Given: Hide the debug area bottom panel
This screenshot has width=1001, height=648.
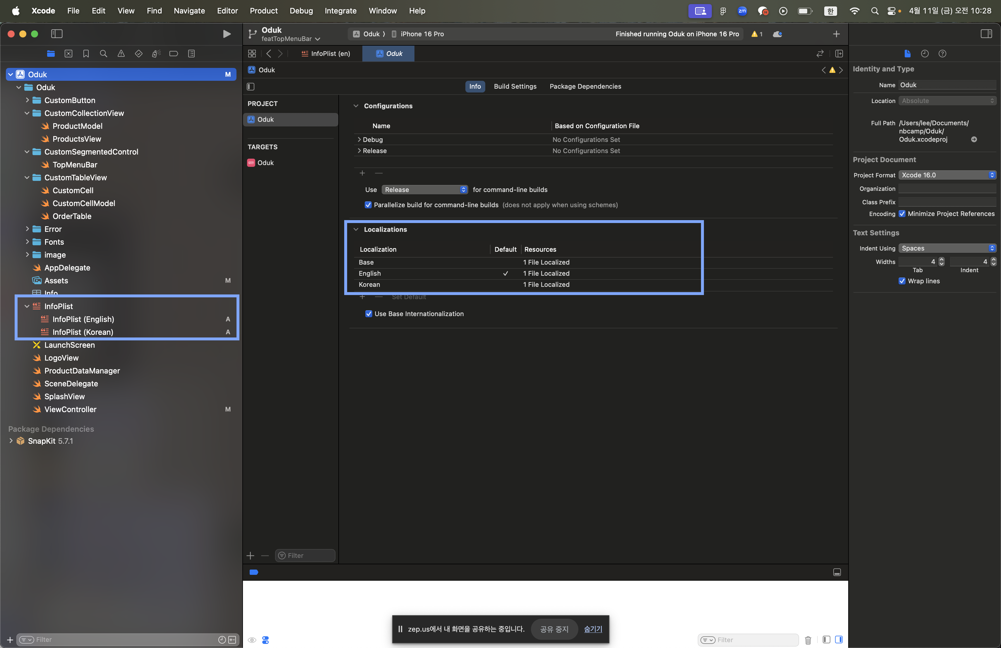Looking at the screenshot, I should coord(837,572).
